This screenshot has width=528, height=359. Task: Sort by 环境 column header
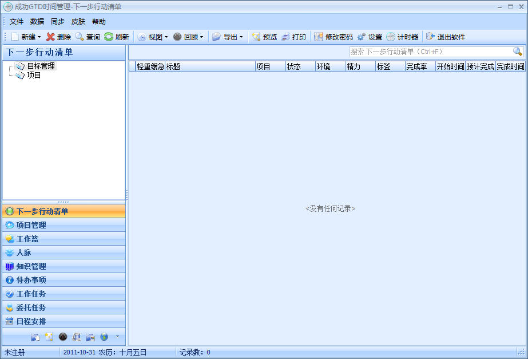[330, 66]
